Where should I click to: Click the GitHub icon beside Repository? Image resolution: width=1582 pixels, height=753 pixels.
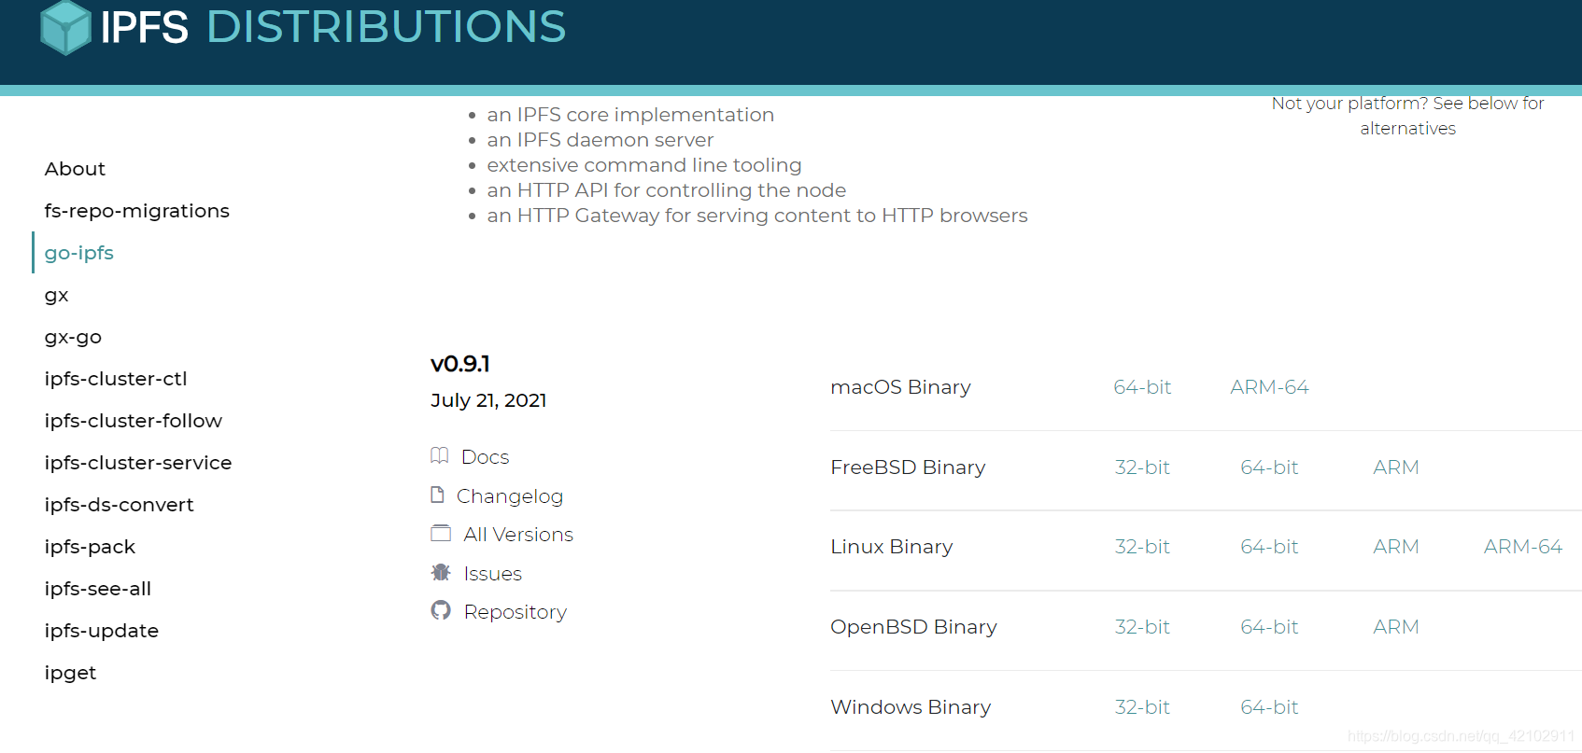441,610
